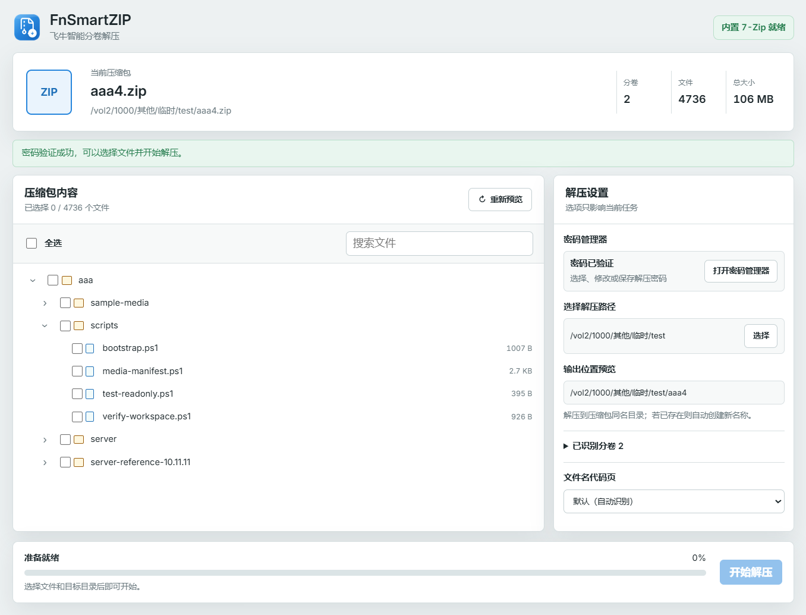
Task: Select the scripts folder checkbox
Action: (65, 326)
